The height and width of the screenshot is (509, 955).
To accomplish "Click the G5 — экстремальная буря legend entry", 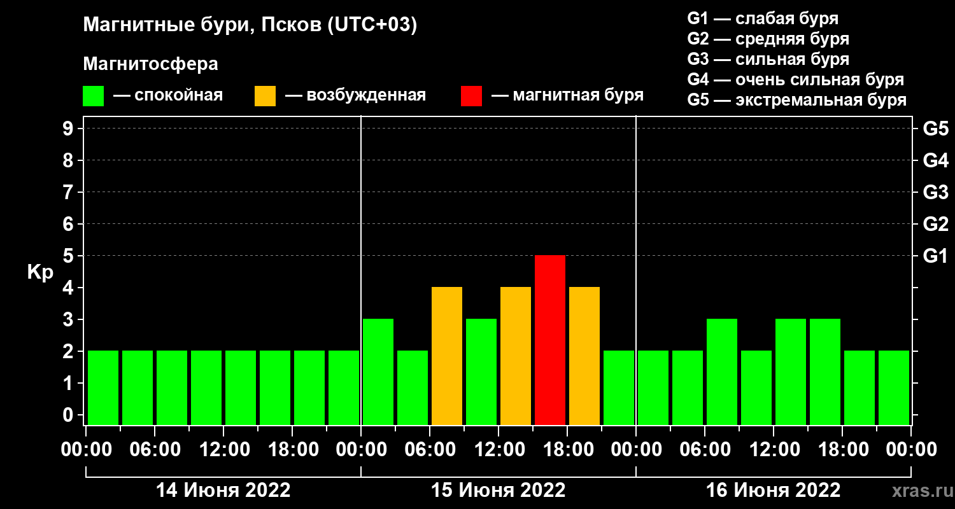I will click(797, 100).
